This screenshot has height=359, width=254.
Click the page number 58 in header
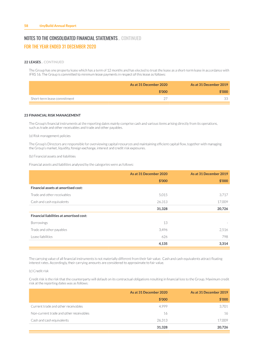coord(26,26)
